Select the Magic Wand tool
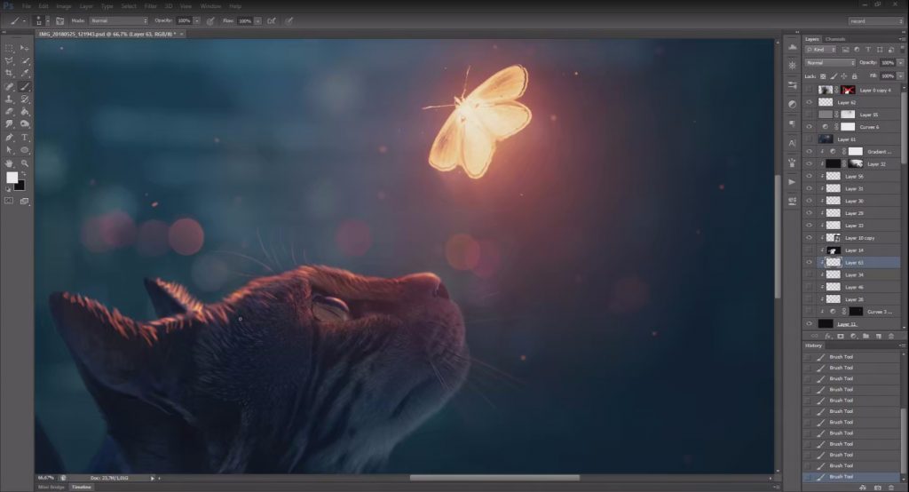This screenshot has height=492, width=909. (24, 61)
